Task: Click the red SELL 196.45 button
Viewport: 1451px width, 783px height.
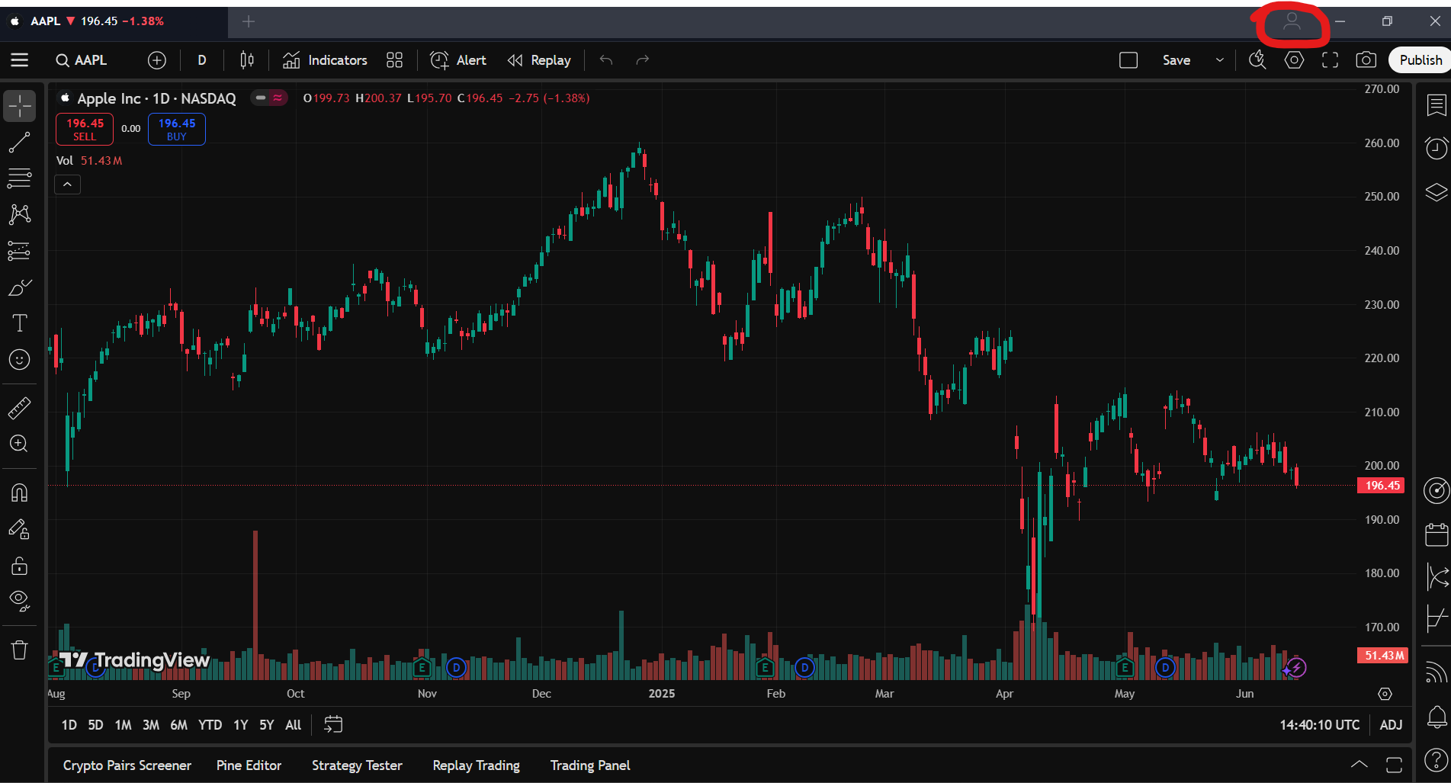Action: click(x=85, y=129)
